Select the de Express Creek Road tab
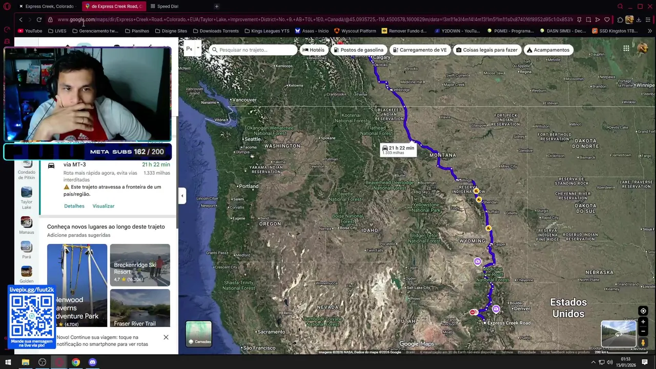656x369 pixels. coord(114,6)
